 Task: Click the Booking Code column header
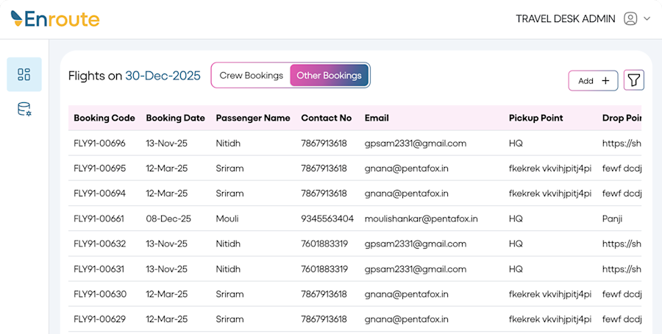click(x=104, y=118)
